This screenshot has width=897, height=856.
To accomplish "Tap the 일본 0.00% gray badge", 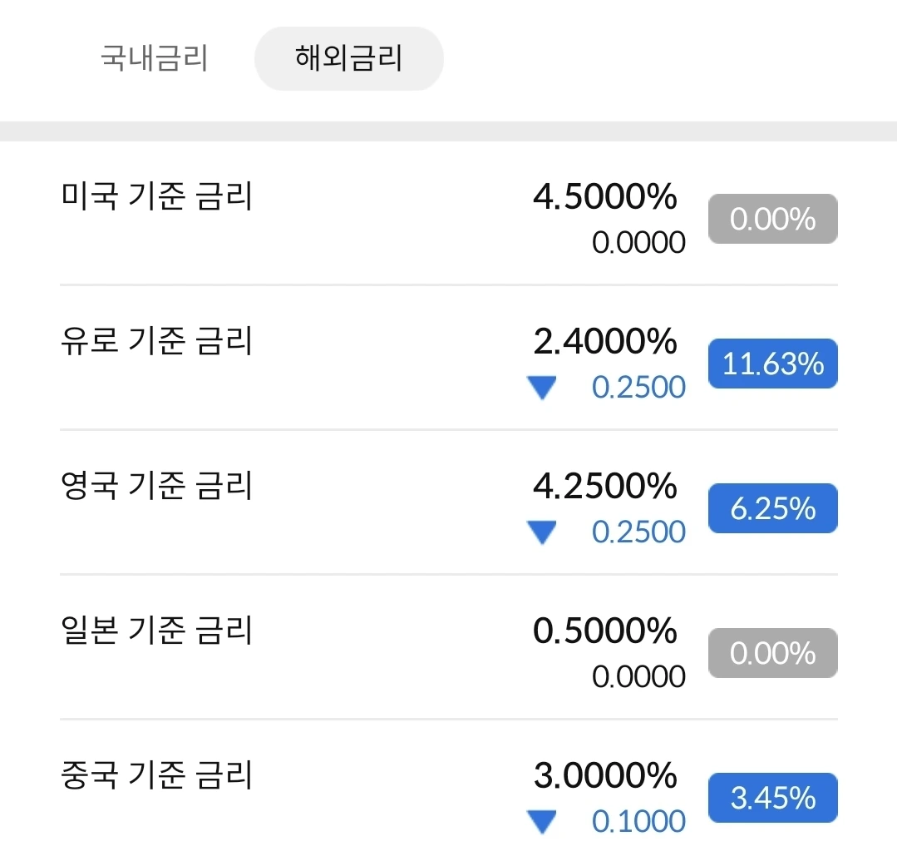I will [x=772, y=654].
